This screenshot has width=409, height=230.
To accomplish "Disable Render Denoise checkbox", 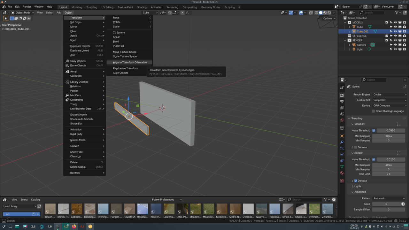I will (356, 181).
